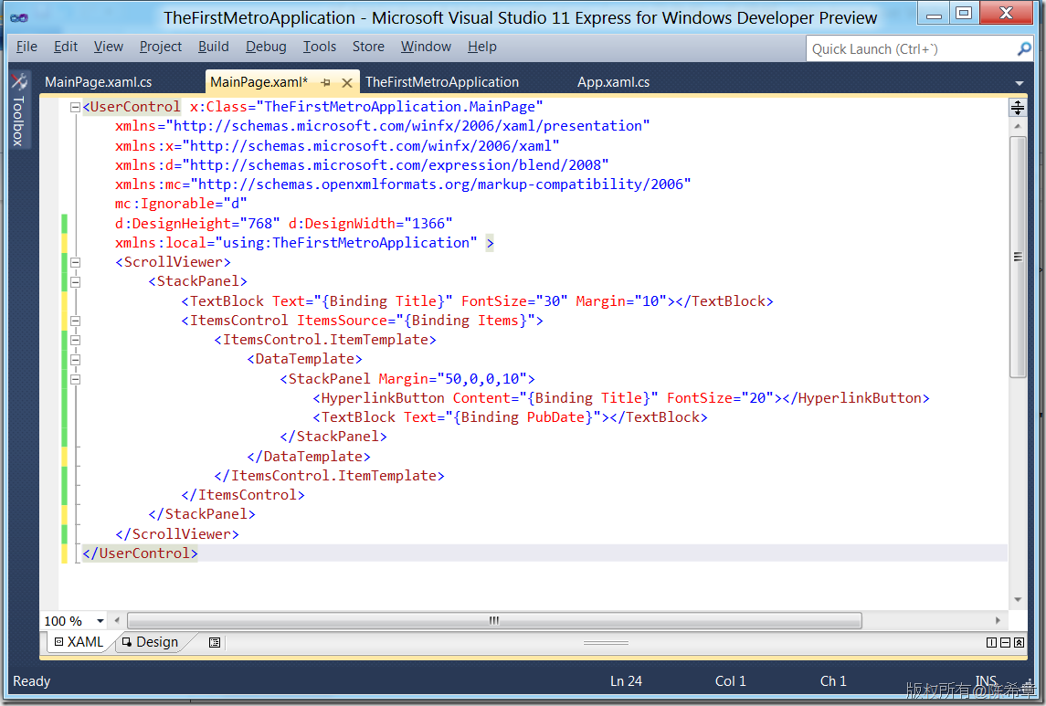Switch to the TheFirstMetroApplication tab

[x=441, y=82]
